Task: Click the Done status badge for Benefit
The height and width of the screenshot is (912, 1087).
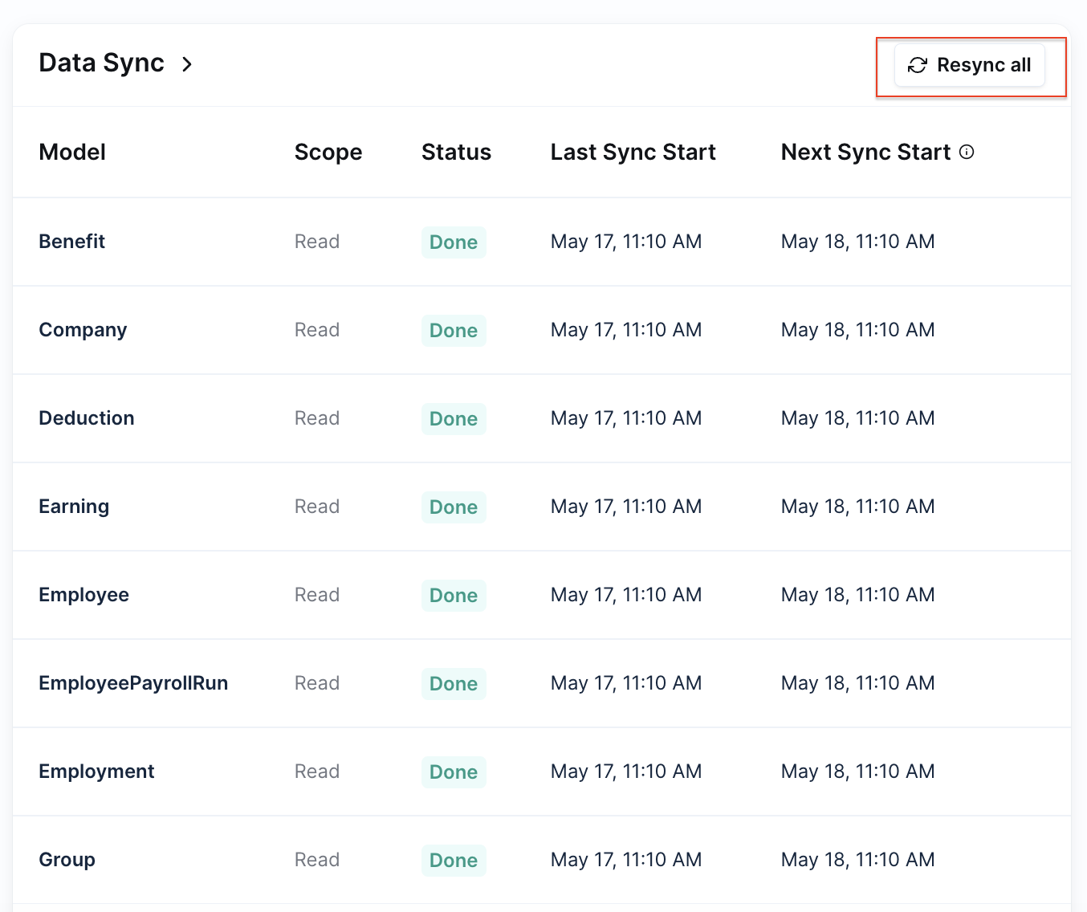Action: (454, 242)
